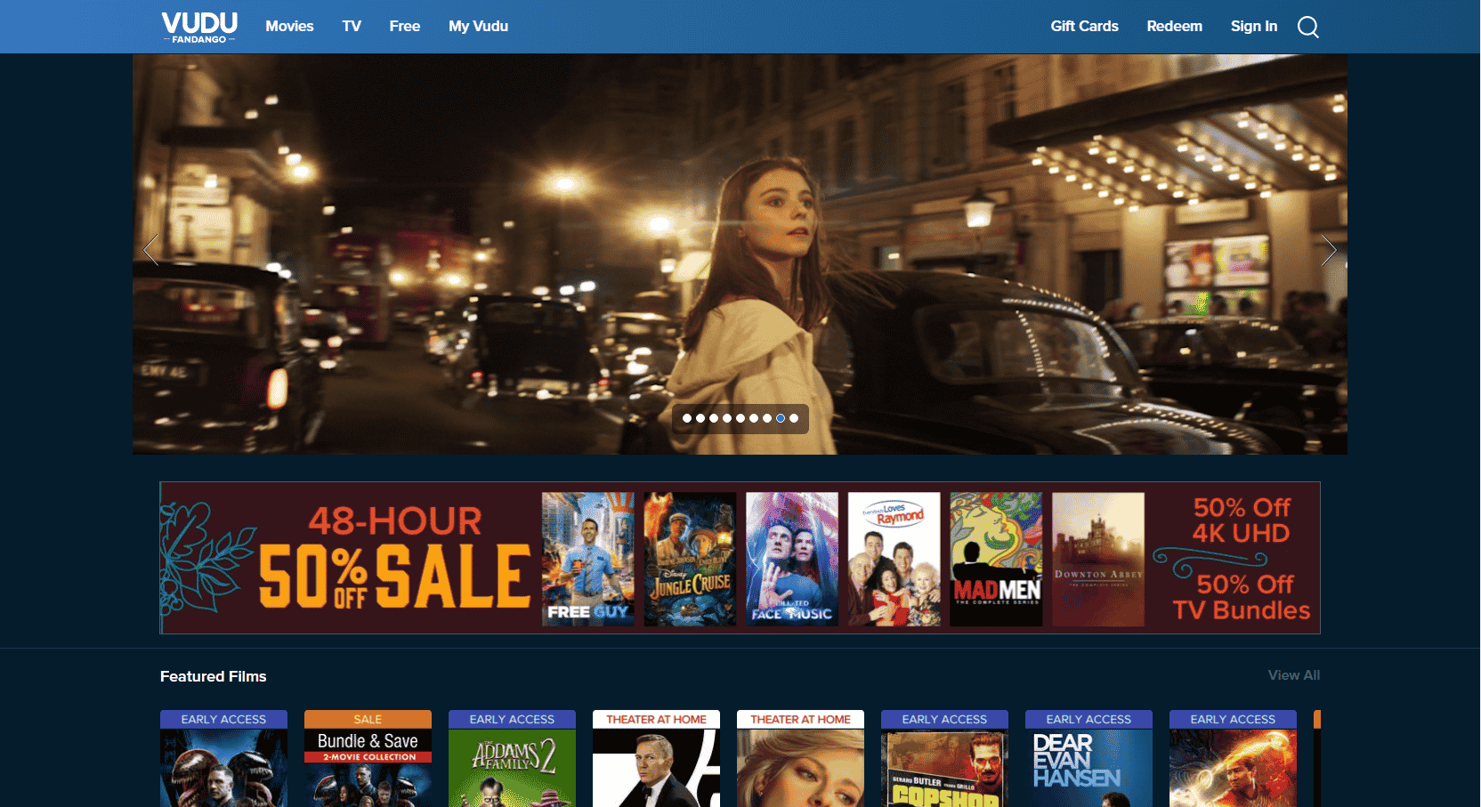Open the search magnifier icon

pos(1307,27)
